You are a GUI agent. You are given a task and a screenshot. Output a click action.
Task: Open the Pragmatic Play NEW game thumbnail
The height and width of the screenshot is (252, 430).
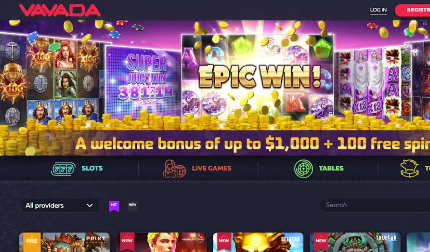pos(161,242)
